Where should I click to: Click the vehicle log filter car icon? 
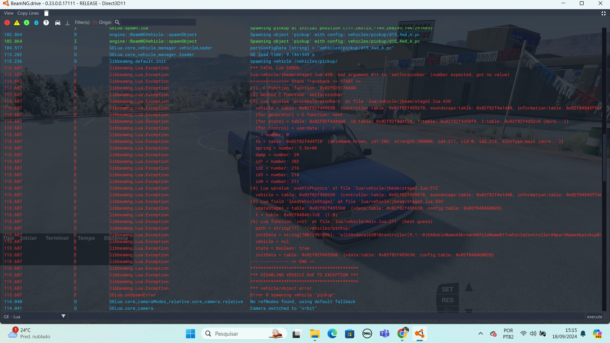(x=58, y=23)
